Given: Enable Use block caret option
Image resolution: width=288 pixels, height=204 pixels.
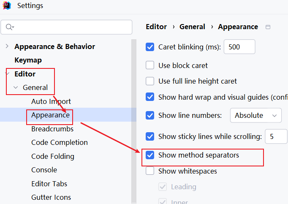Looking at the screenshot, I should click(150, 65).
